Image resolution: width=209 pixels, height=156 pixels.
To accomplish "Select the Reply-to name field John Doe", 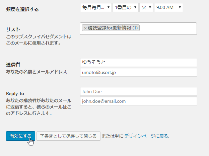I will pos(138,91).
